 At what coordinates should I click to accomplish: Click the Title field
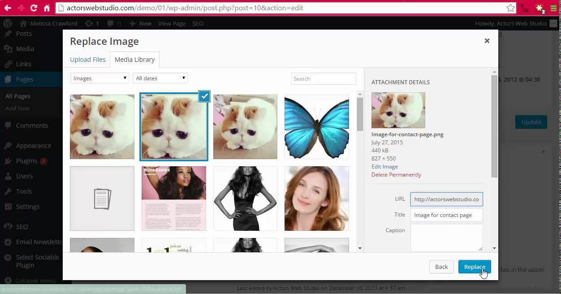point(447,215)
